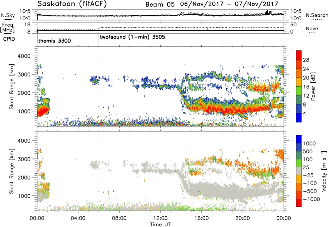Click the dashed CPID change marker at 06:00
The image size is (328, 227).
coord(99,86)
